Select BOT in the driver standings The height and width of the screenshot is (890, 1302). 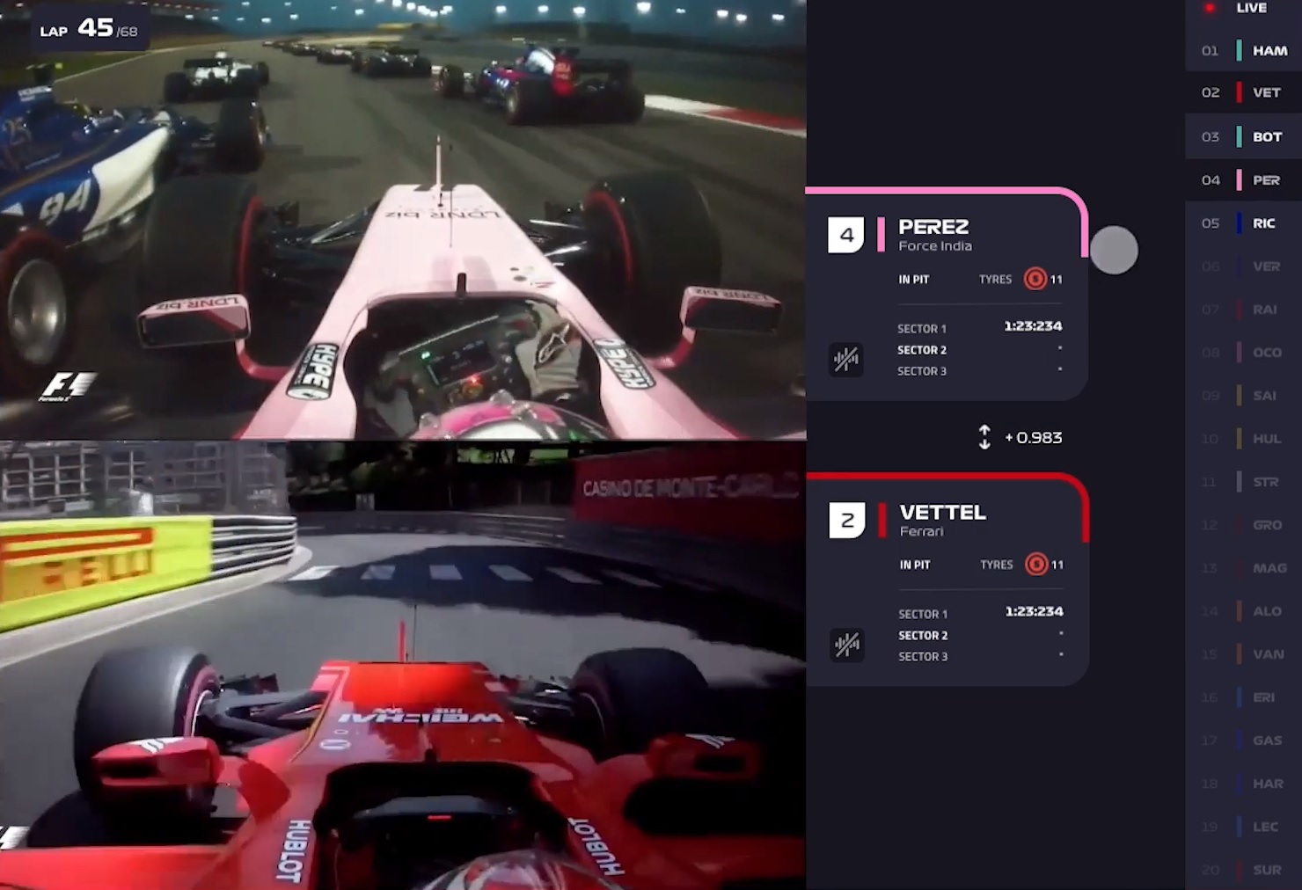pos(1244,136)
